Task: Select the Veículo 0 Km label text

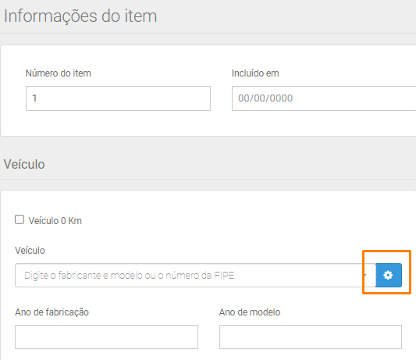Action: click(55, 221)
